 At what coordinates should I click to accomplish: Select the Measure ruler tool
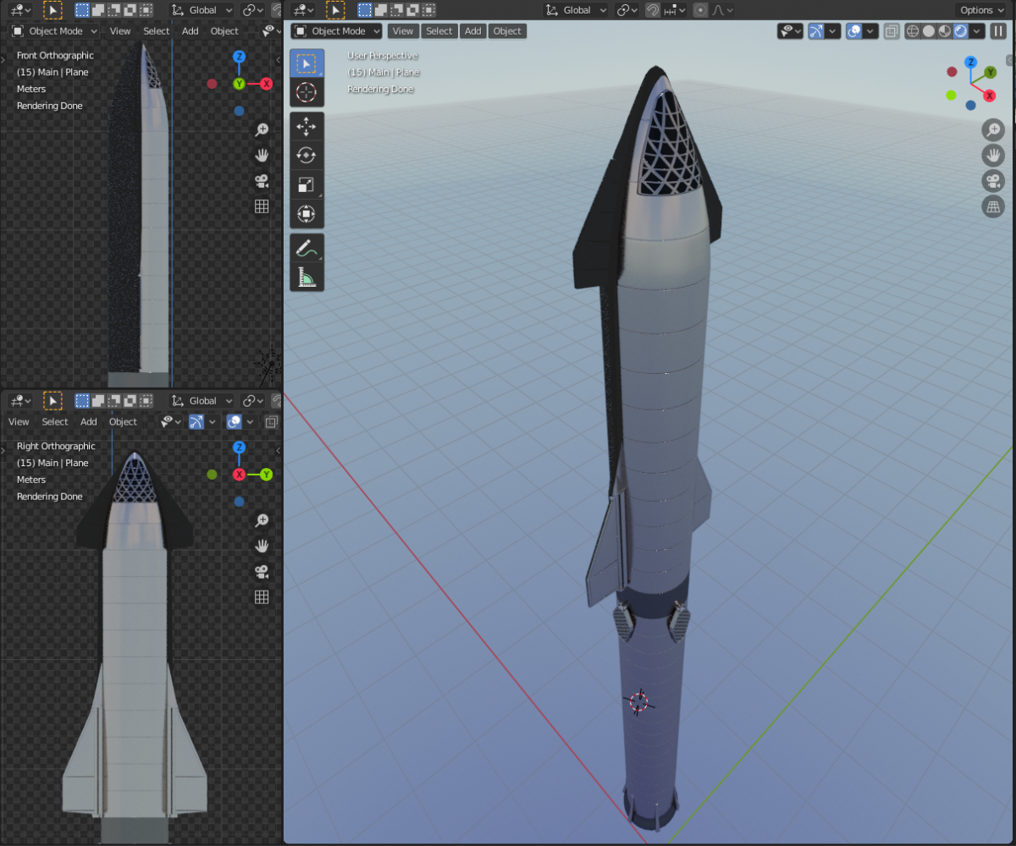[x=306, y=277]
